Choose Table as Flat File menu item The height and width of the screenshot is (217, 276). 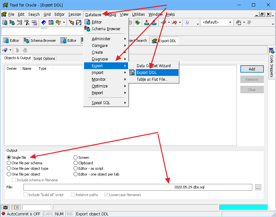(x=154, y=79)
